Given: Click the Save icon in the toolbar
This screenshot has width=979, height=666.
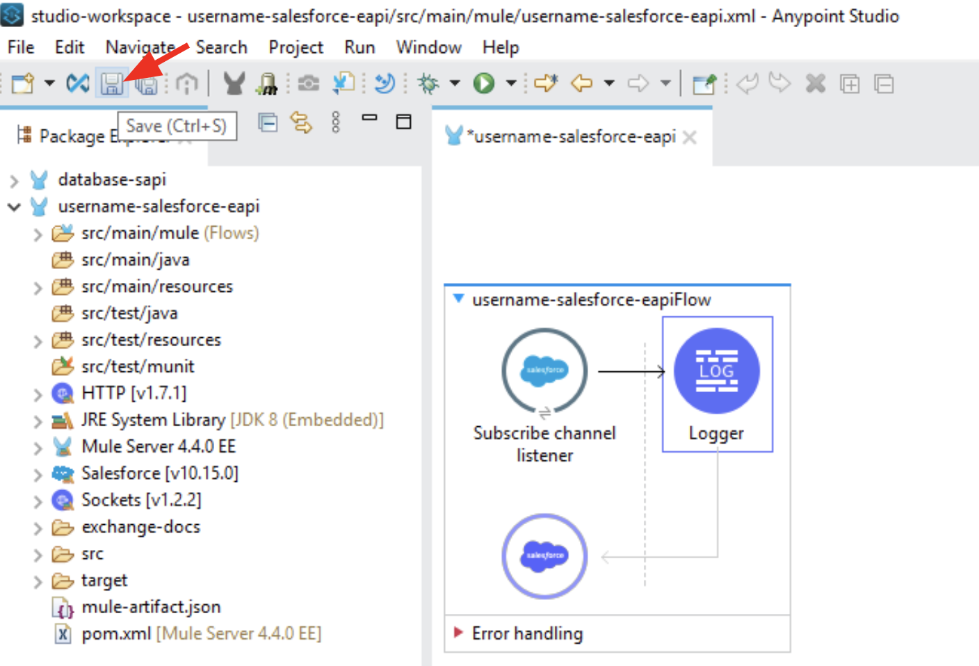Looking at the screenshot, I should point(112,84).
